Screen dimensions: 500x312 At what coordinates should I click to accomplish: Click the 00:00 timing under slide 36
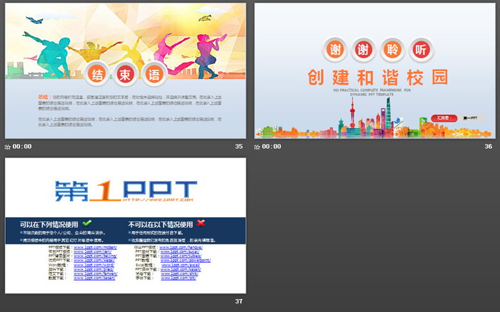click(271, 146)
